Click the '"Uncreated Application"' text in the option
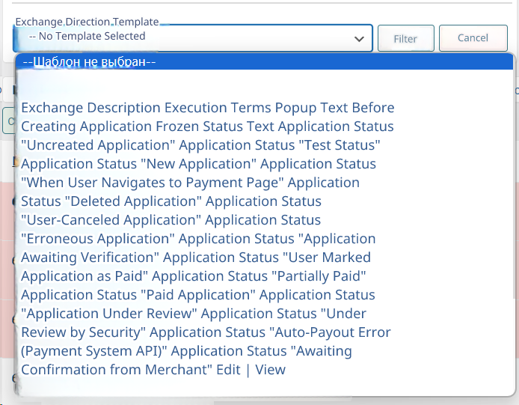Screen dimensions: 519x405 pos(98,145)
